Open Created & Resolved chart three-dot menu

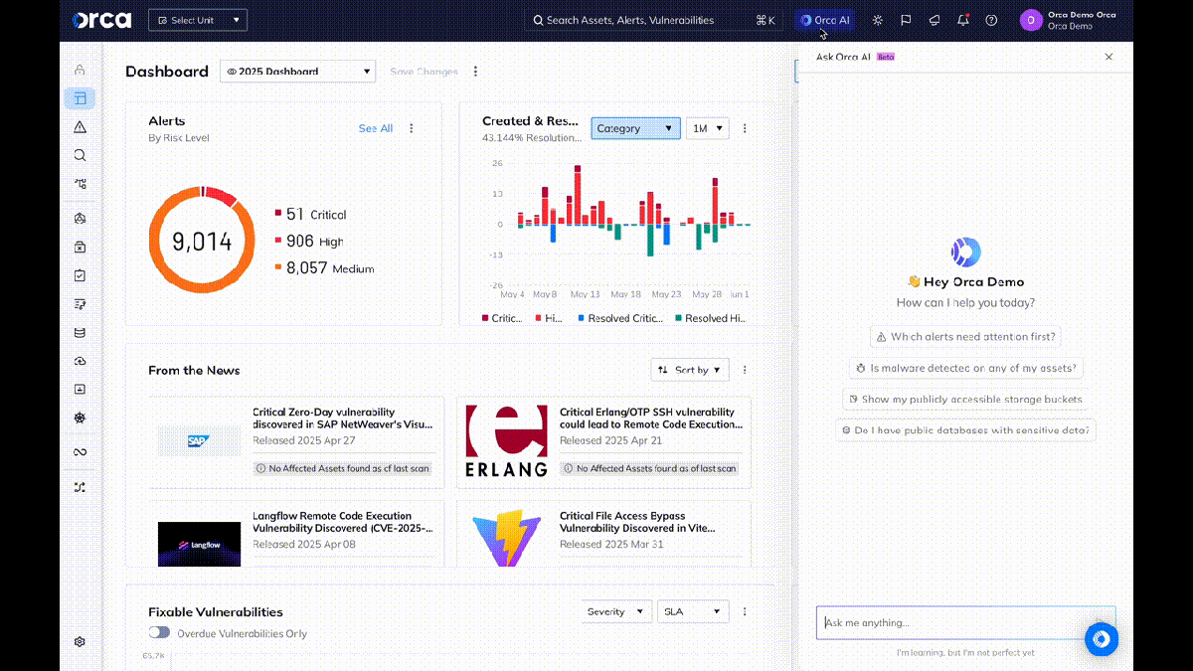745,128
